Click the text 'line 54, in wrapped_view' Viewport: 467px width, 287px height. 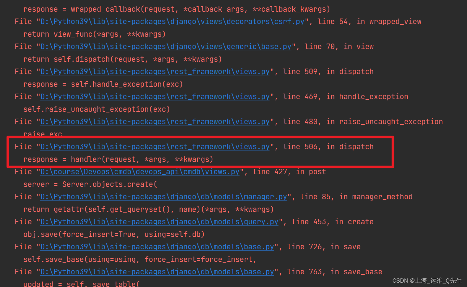coord(369,22)
